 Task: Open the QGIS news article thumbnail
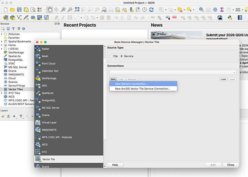176,35
